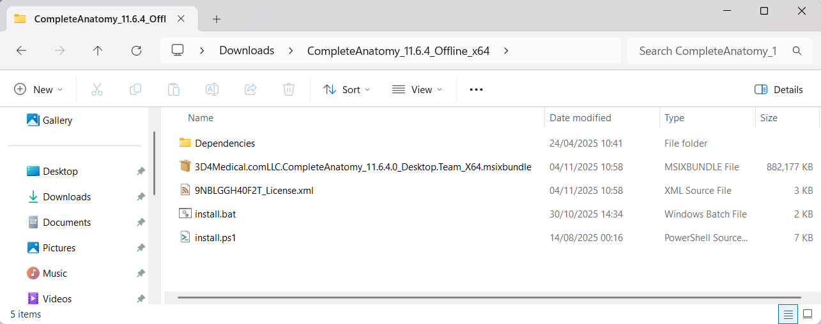The width and height of the screenshot is (821, 324).
Task: Click Downloads in the address breadcrumb
Action: [247, 50]
